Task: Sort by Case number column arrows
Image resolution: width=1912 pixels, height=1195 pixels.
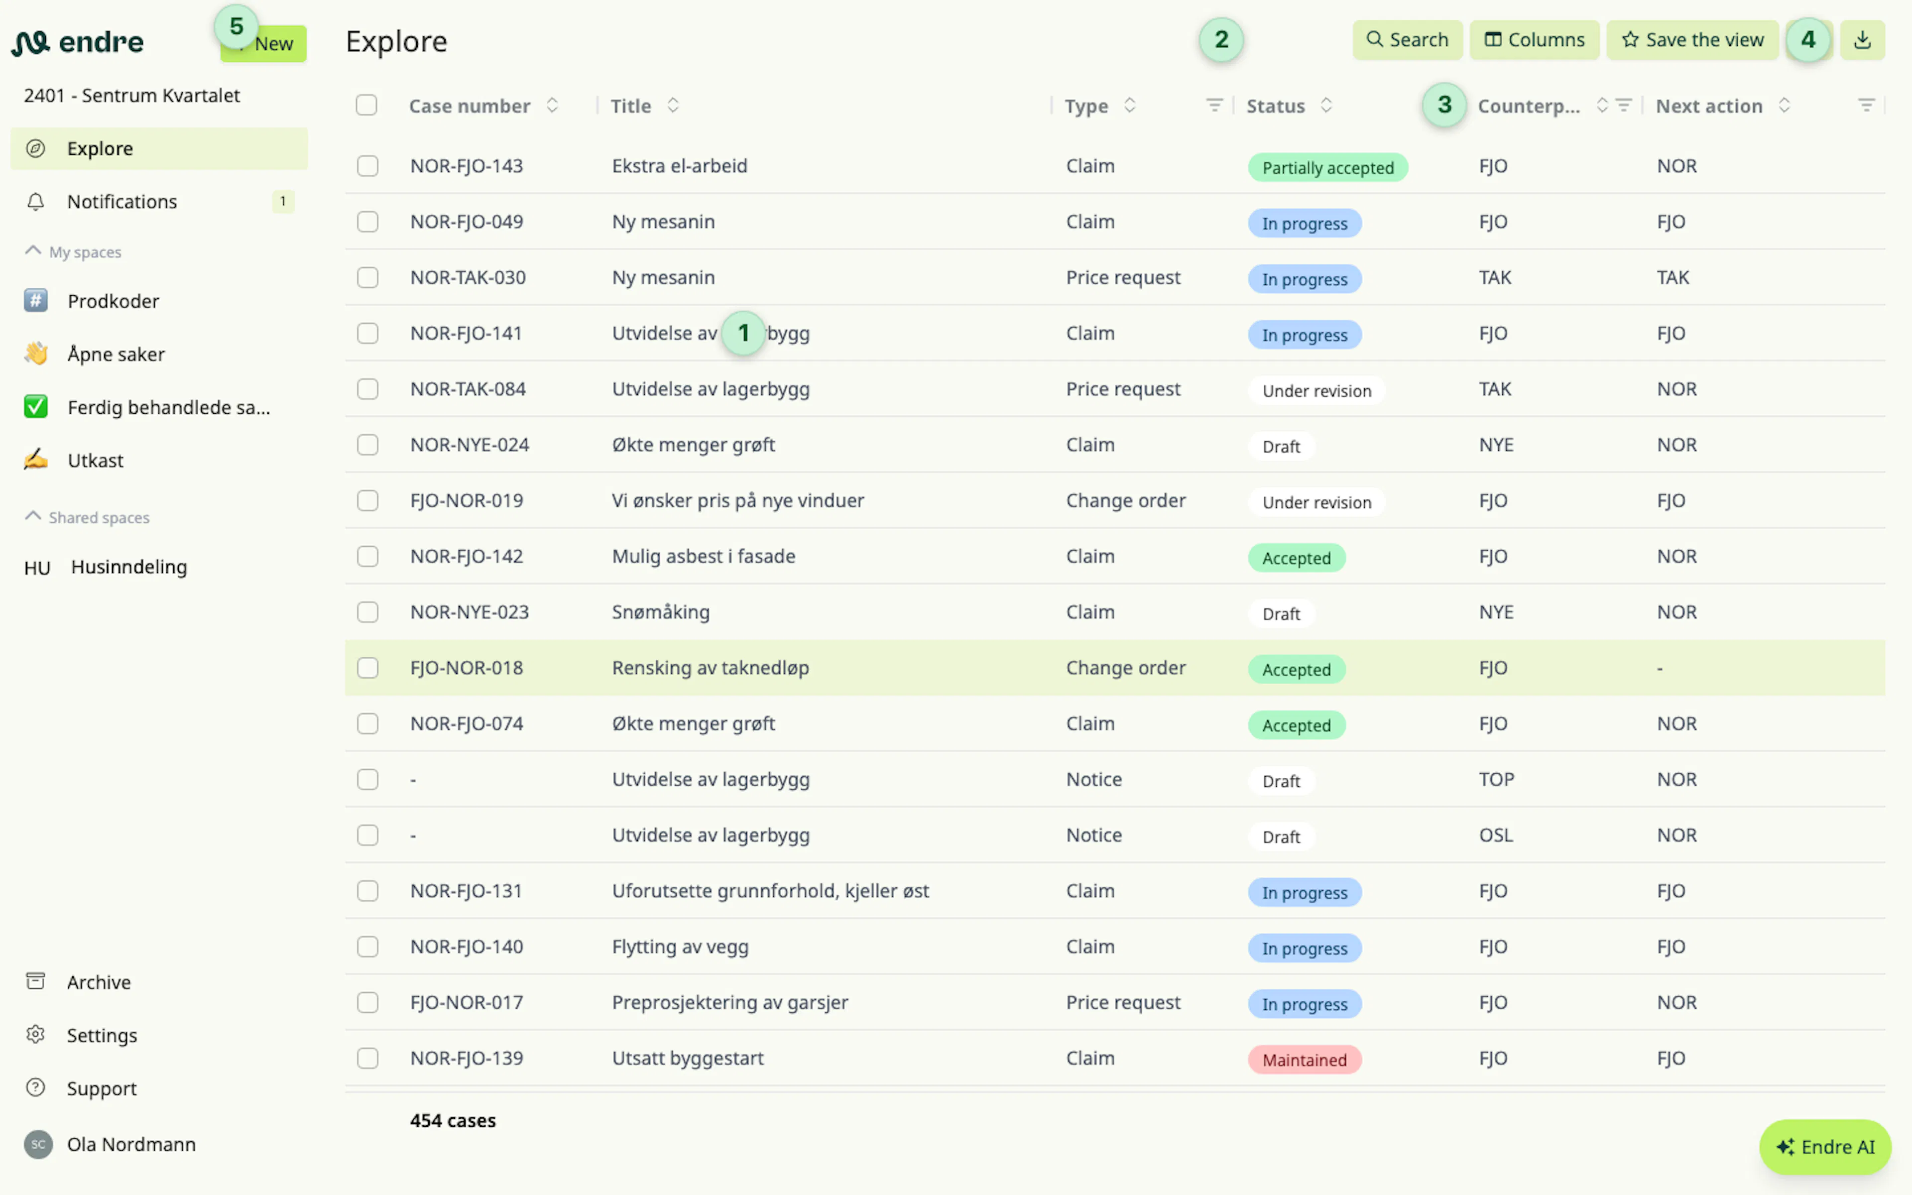Action: (552, 105)
